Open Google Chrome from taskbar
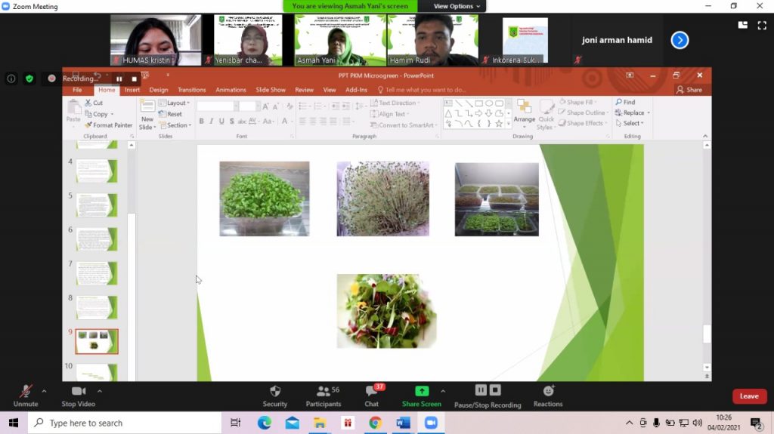 coord(375,423)
